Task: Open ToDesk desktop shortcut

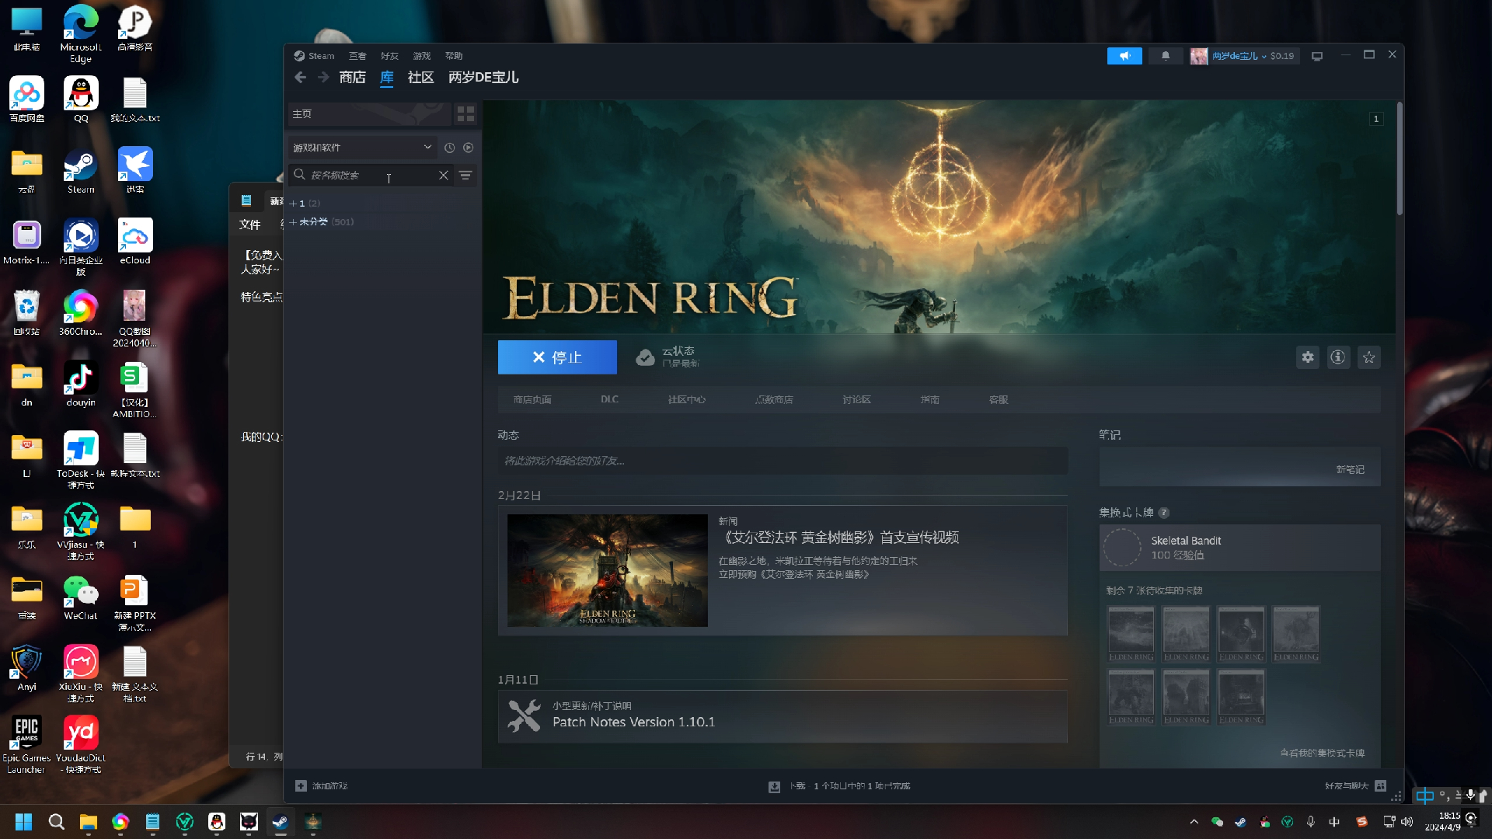Action: point(81,461)
